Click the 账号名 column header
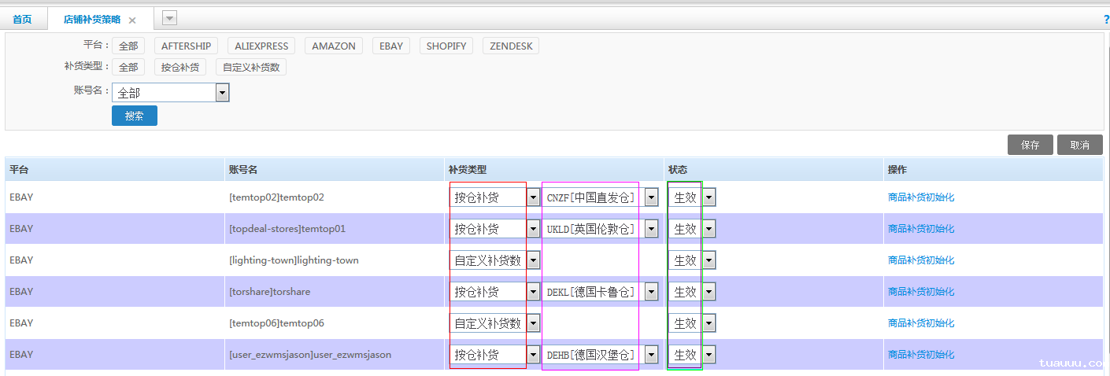This screenshot has height=376, width=1110. [335, 169]
